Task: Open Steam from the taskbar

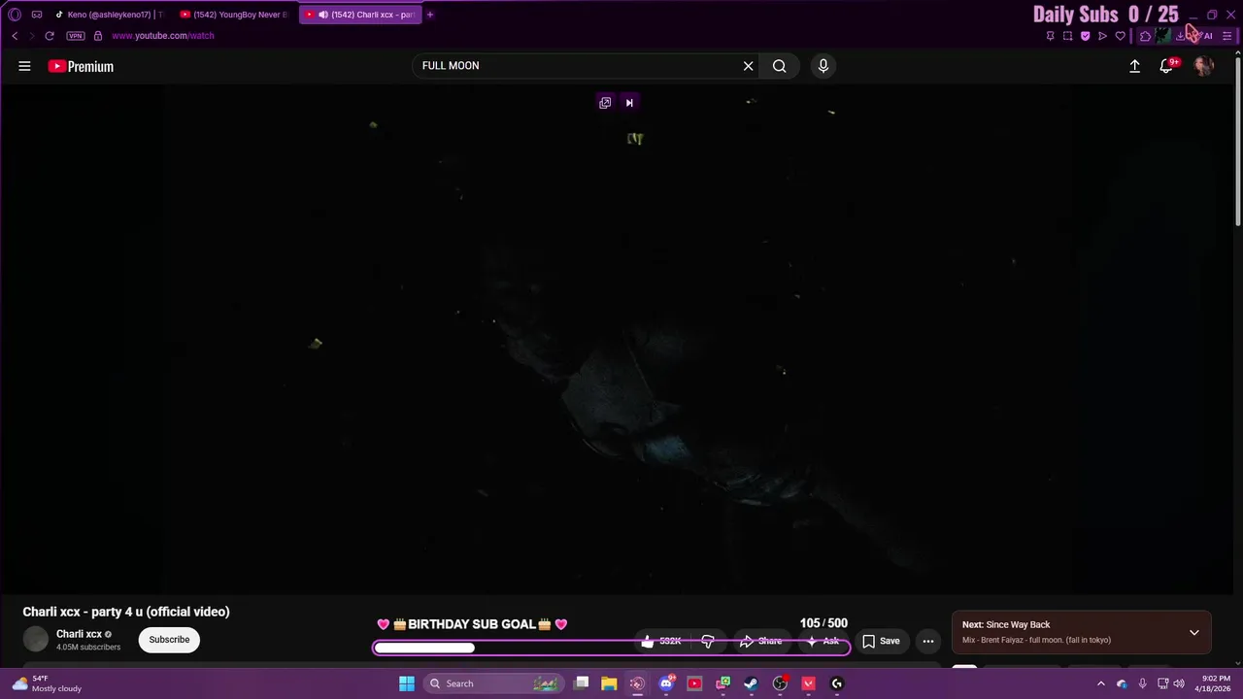Action: pos(751,683)
